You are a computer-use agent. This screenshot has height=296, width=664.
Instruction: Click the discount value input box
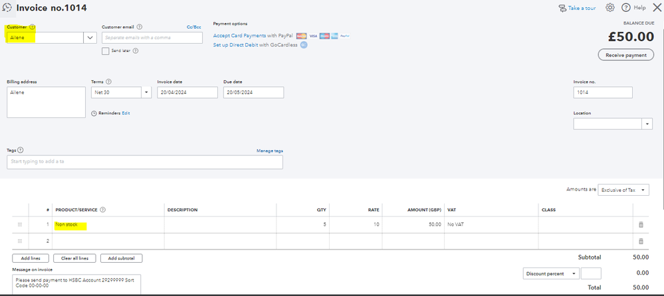coord(591,273)
